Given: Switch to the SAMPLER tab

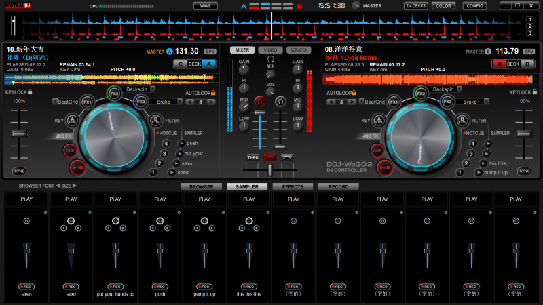Looking at the screenshot, I should 247,187.
